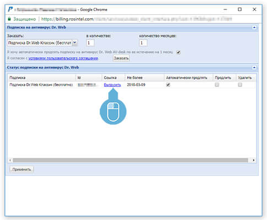
Task: Click the billing.rosintel.com address bar URL
Action: point(137,19)
